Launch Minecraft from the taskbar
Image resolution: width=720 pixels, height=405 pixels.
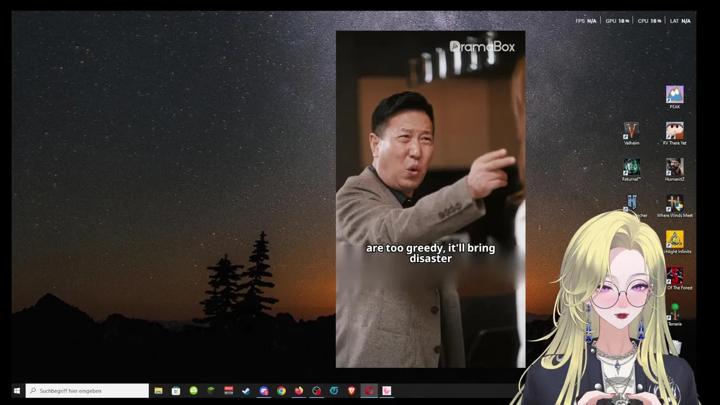211,391
